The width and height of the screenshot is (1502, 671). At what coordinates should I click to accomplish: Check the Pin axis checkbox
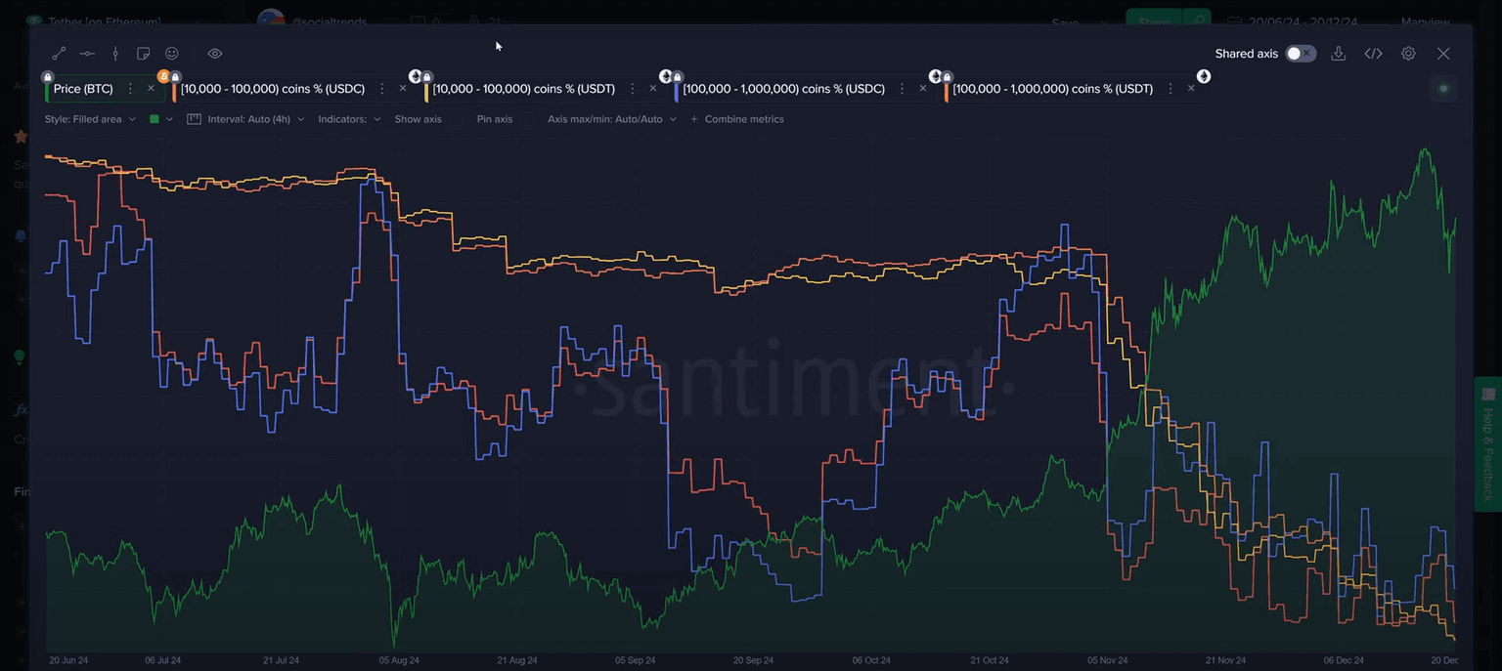click(x=494, y=119)
